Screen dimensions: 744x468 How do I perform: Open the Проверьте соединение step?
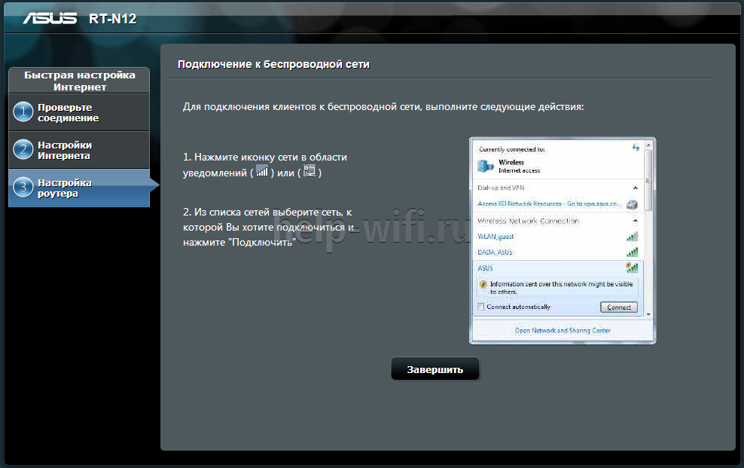pos(69,112)
